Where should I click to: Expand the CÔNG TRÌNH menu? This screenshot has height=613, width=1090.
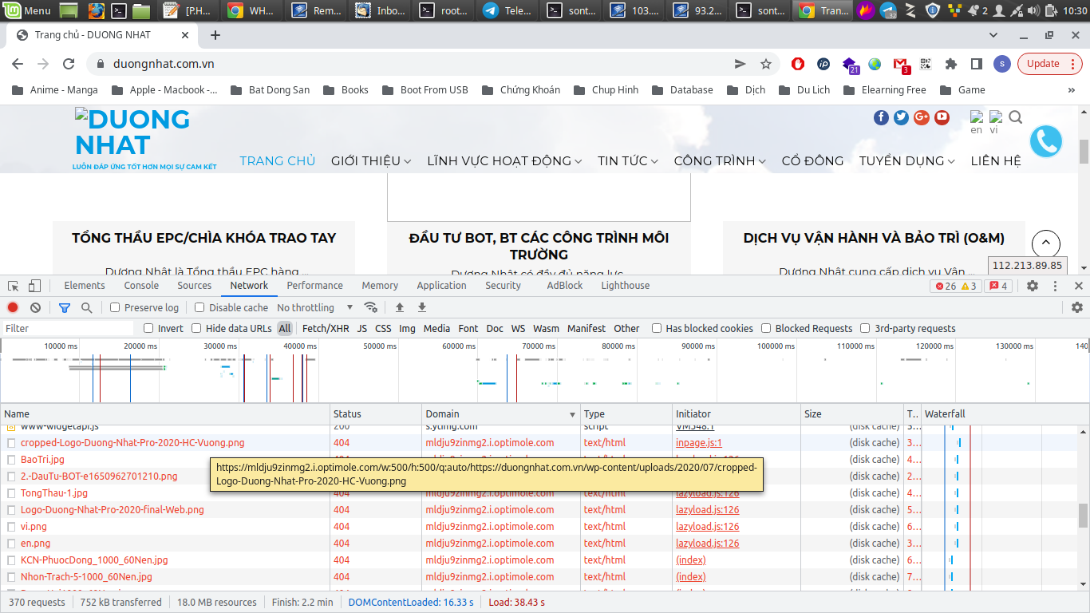pos(720,160)
